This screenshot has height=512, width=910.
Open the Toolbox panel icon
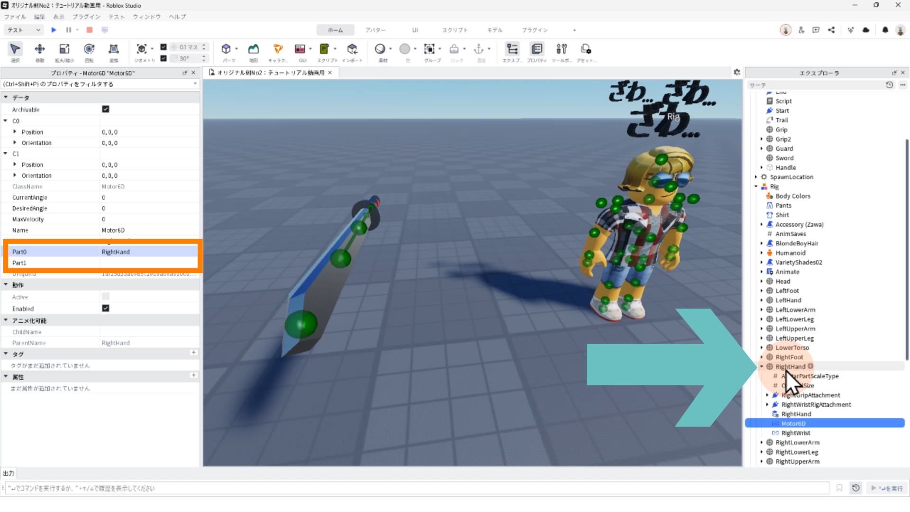click(561, 49)
